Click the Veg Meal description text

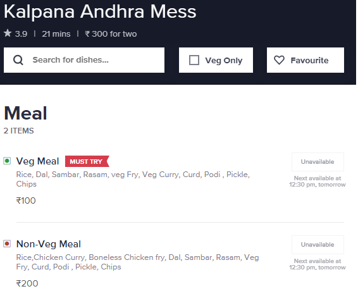click(x=133, y=179)
